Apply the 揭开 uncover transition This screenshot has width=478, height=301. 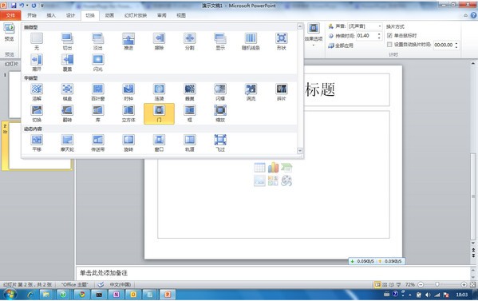click(x=37, y=62)
